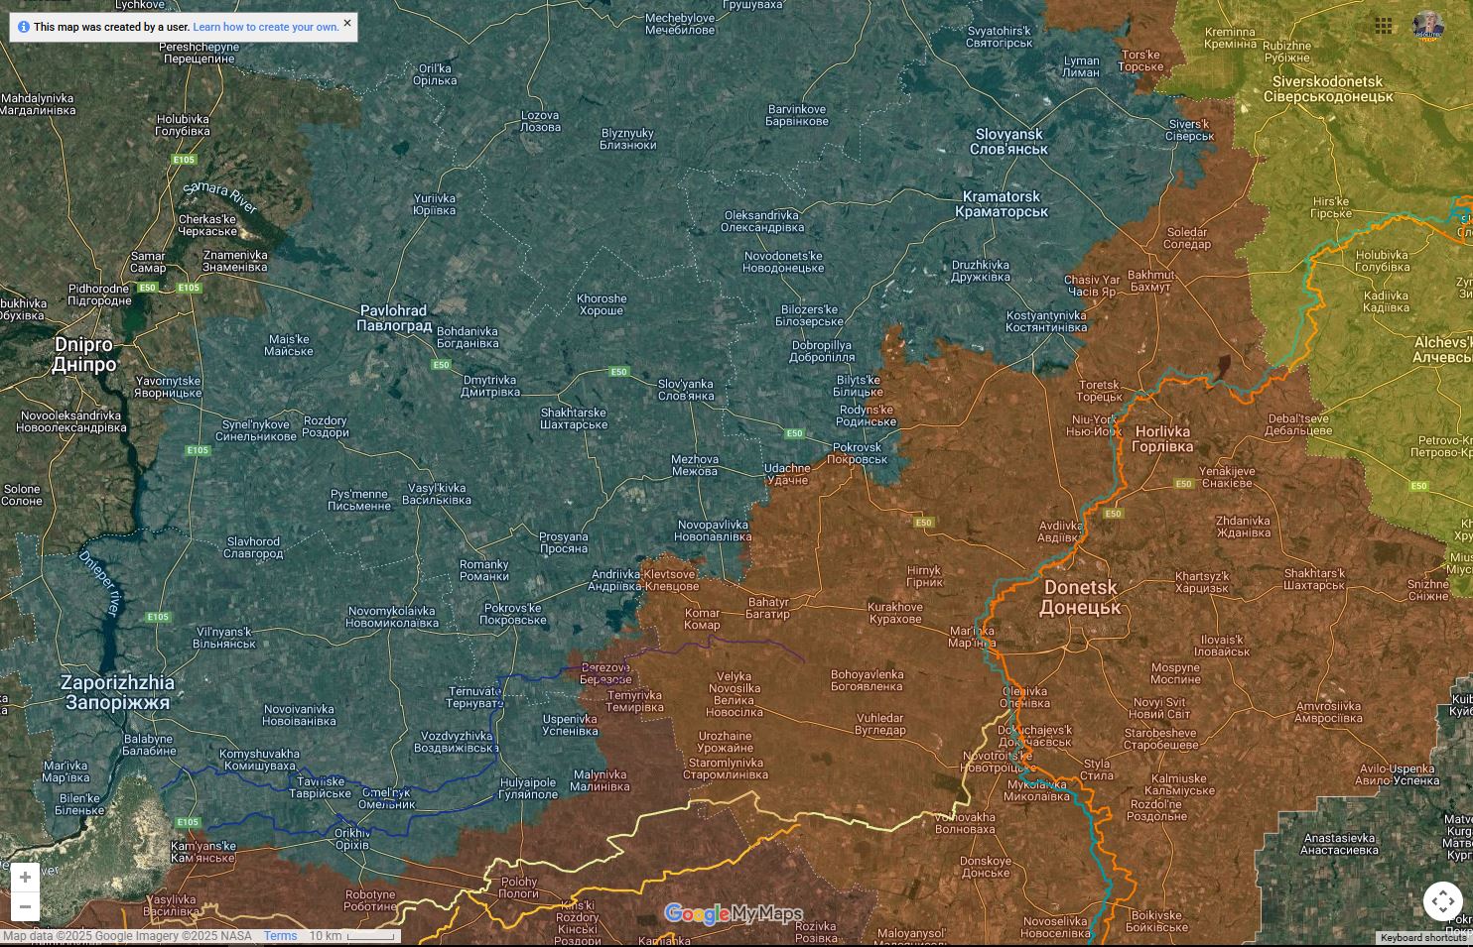Click the Robotyne village label
This screenshot has height=947, width=1473.
[x=370, y=900]
